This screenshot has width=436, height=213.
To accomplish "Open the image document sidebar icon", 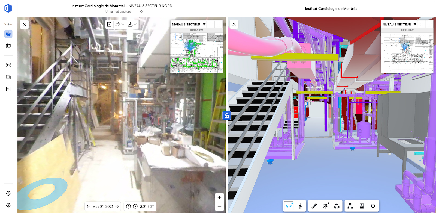I will point(8,89).
